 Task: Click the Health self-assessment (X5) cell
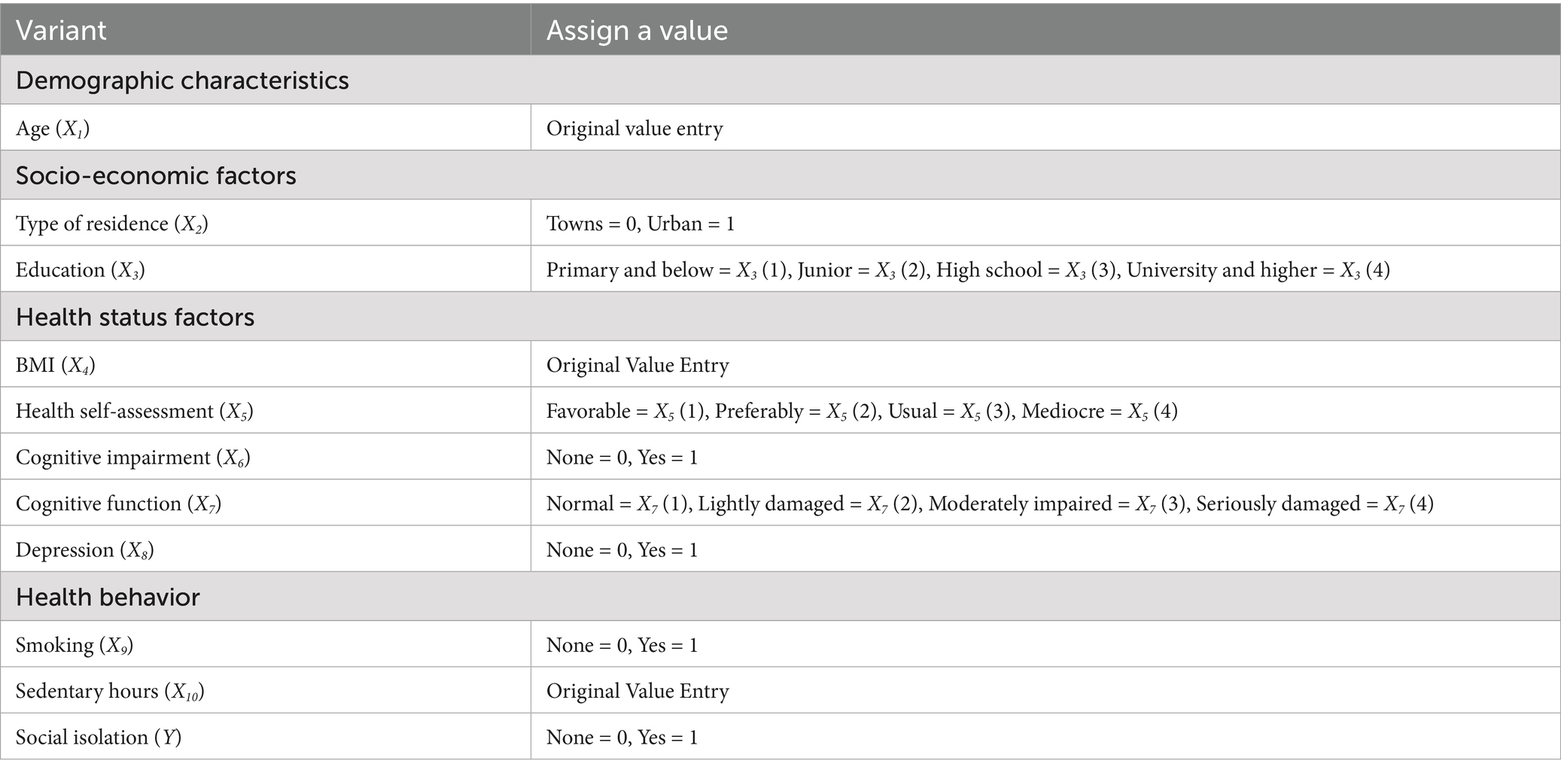[x=266, y=410]
